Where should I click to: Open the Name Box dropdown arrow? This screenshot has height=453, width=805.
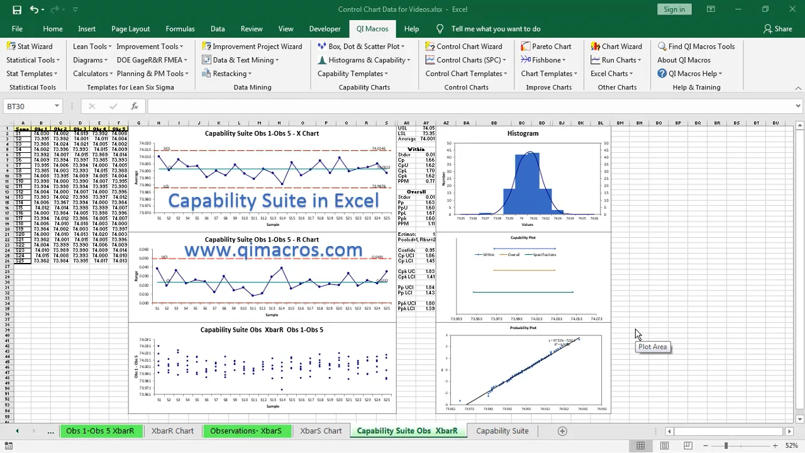point(57,106)
